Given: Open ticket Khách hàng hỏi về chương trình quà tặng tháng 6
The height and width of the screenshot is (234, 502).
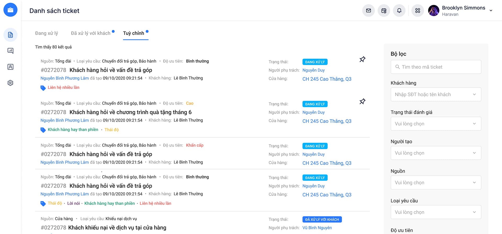Looking at the screenshot, I should pyautogui.click(x=130, y=112).
